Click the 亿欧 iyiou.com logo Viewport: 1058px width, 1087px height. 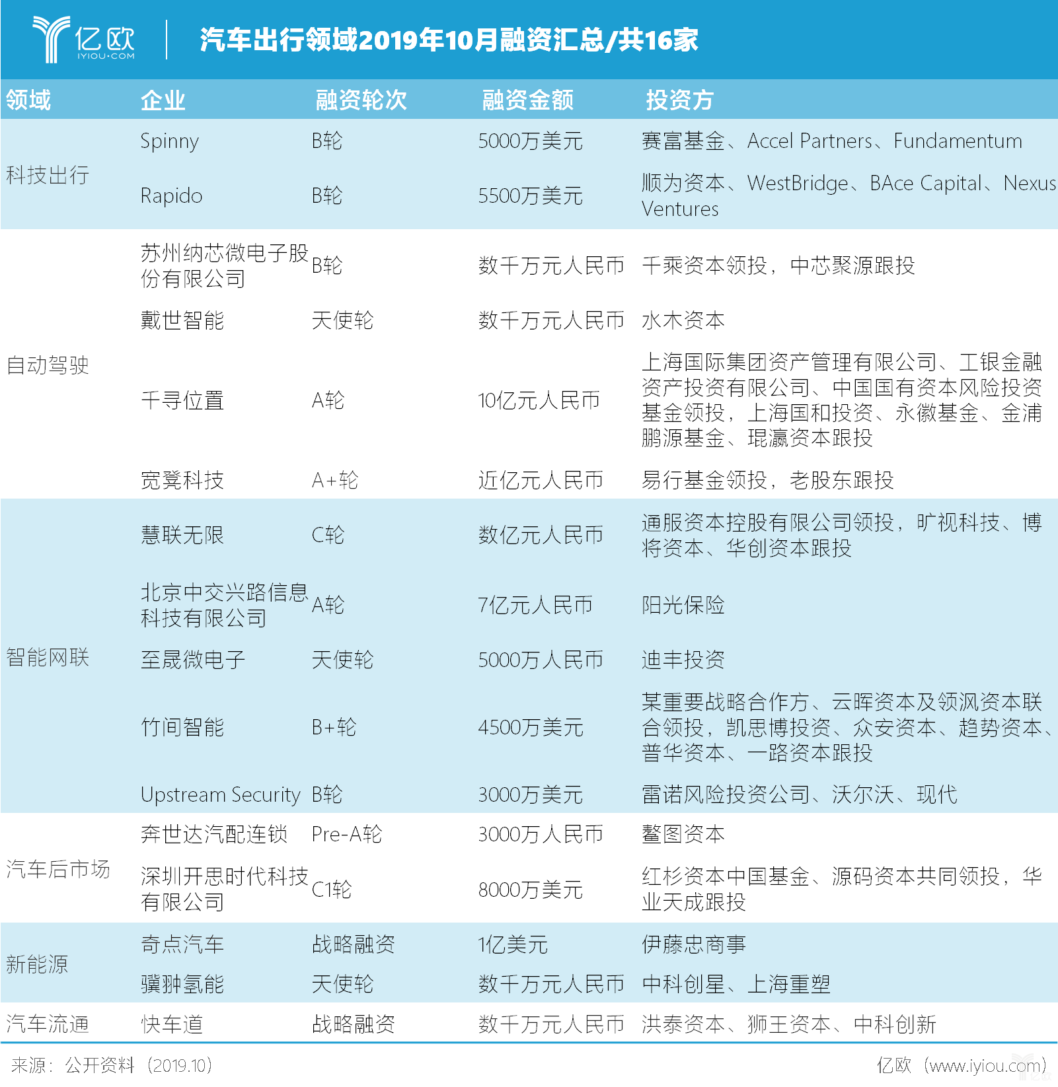84,40
